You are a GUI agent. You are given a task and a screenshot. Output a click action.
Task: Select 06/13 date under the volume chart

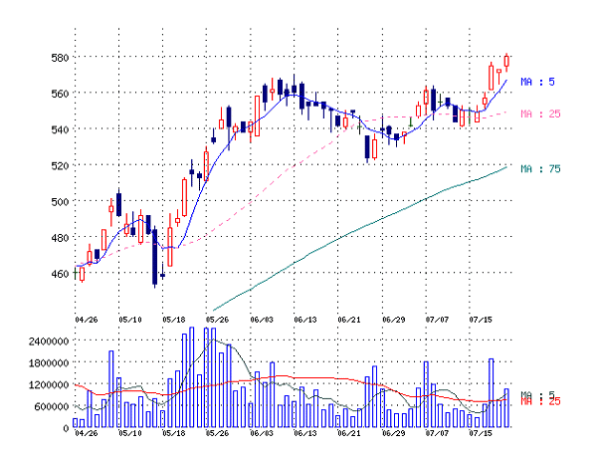click(305, 434)
